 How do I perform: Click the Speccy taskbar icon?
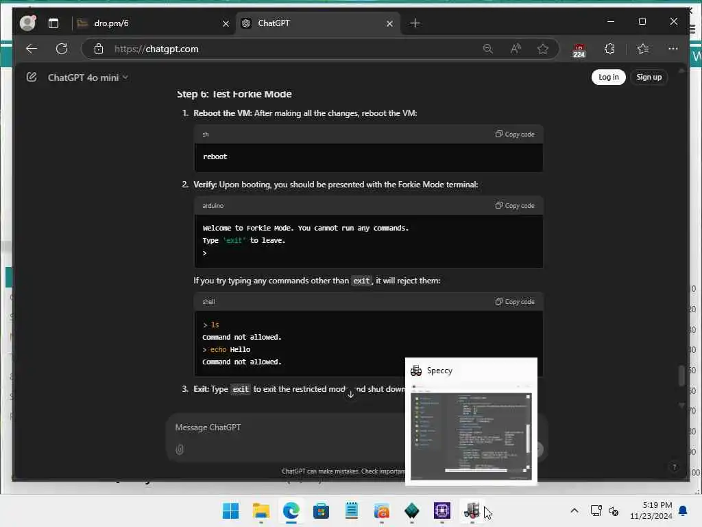click(472, 511)
